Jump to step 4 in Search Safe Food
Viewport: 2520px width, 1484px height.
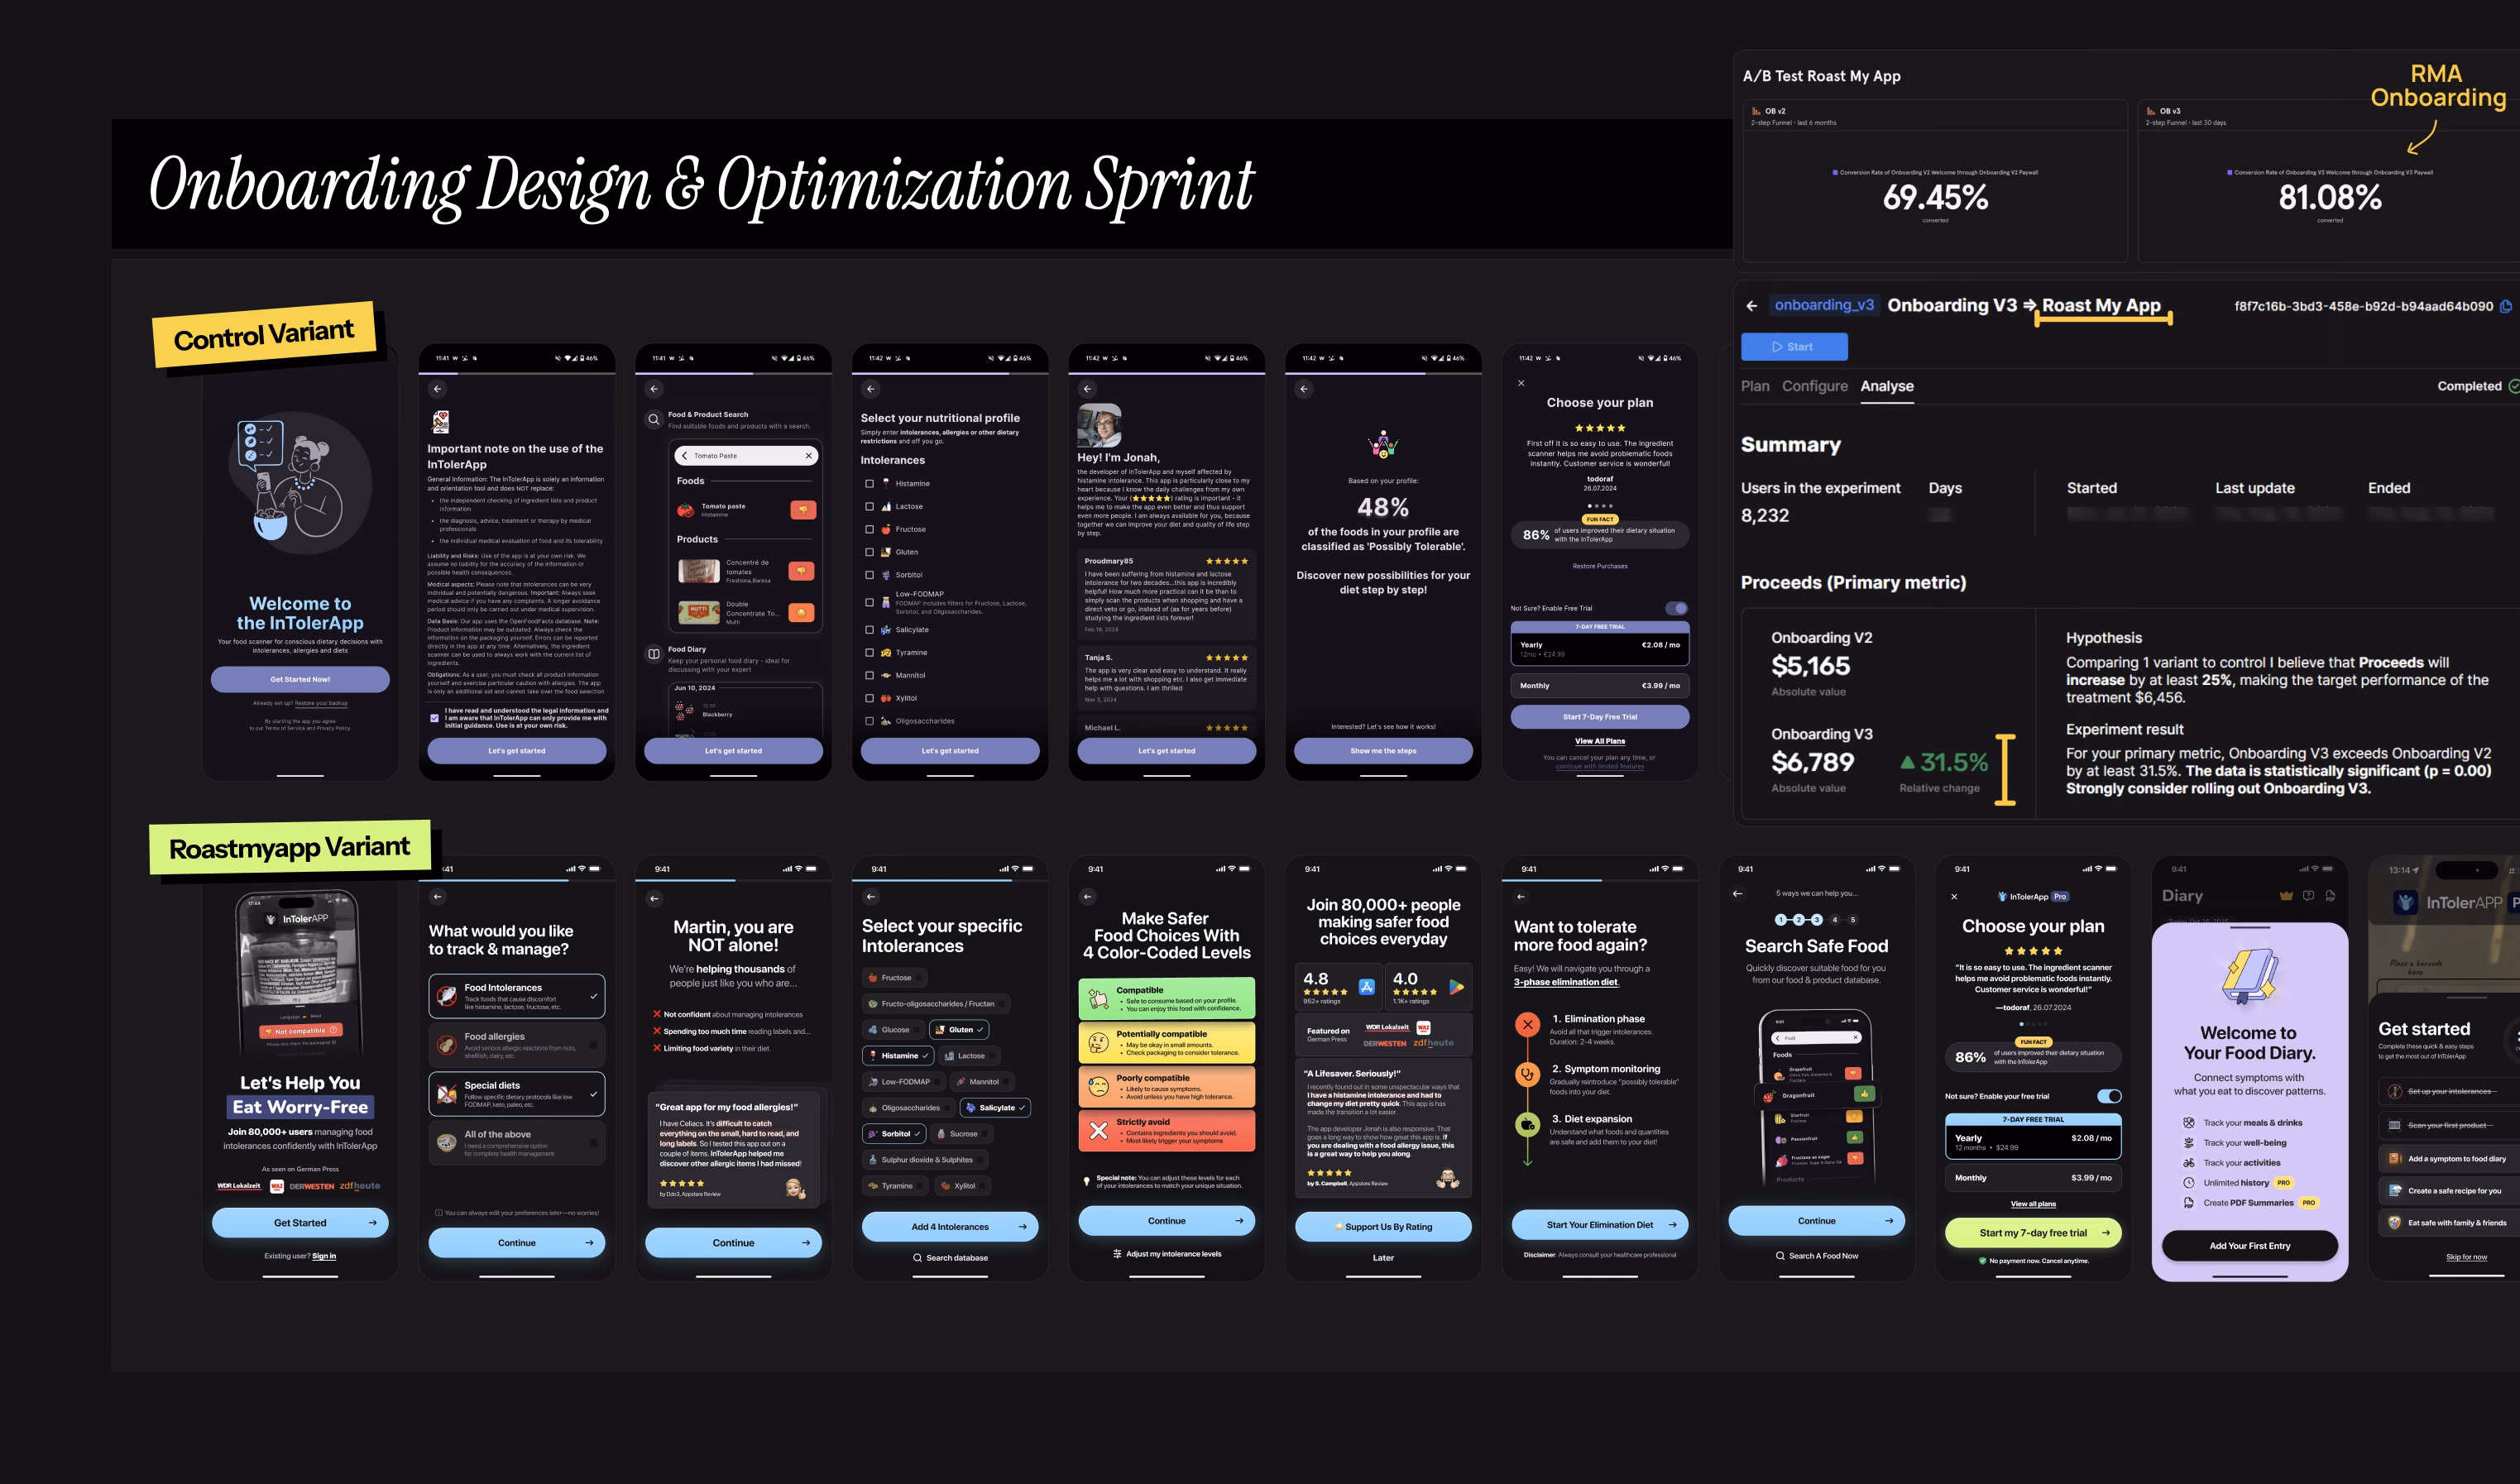[x=1835, y=920]
